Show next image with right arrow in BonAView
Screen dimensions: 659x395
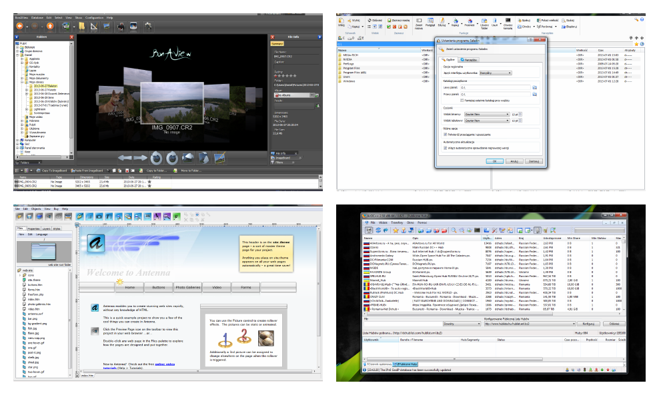(x=140, y=158)
